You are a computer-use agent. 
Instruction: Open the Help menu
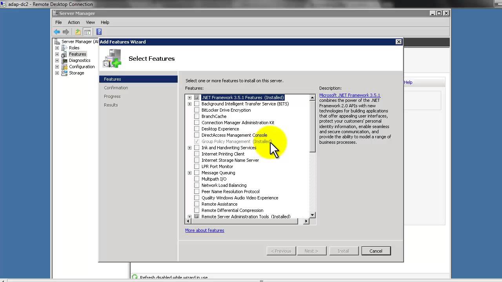[105, 22]
